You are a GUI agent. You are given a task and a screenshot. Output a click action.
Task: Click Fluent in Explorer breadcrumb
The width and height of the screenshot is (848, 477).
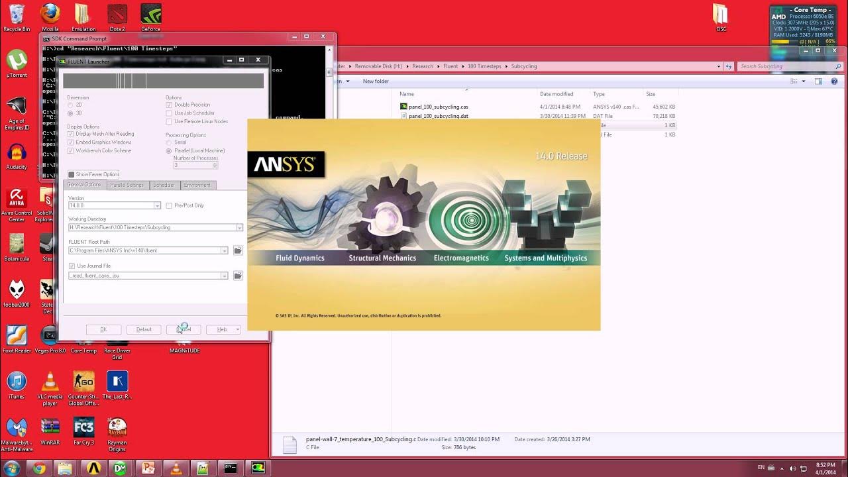click(x=450, y=66)
